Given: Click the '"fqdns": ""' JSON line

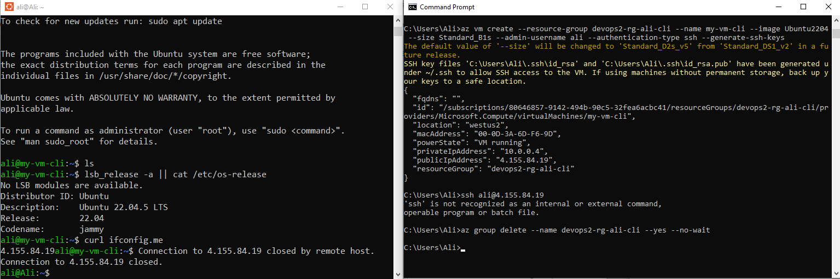Looking at the screenshot, I should (x=438, y=98).
